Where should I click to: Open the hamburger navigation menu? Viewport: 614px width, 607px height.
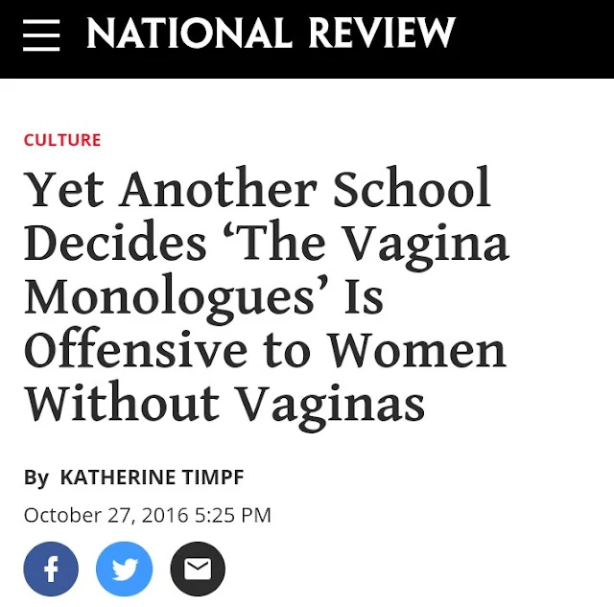pyautogui.click(x=41, y=35)
